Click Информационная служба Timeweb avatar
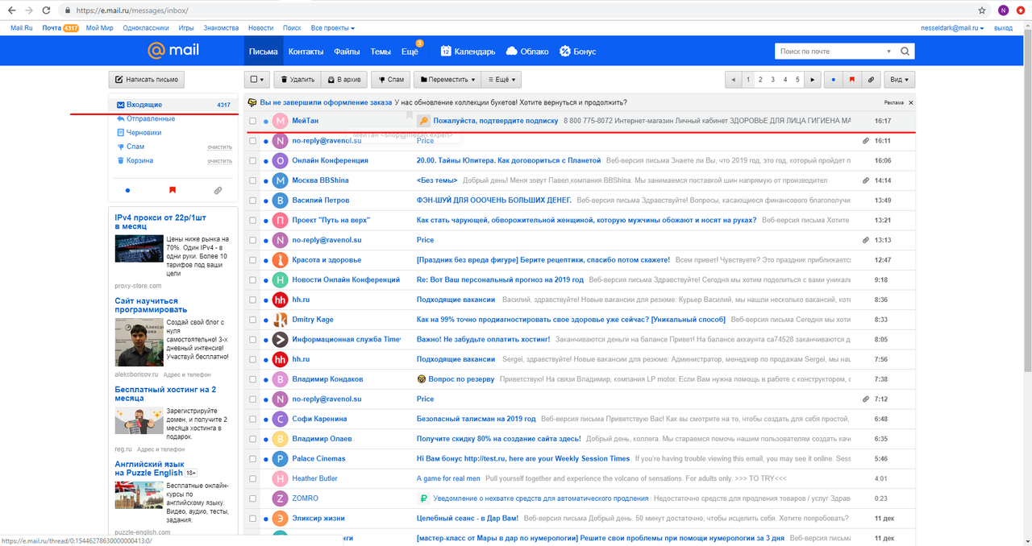Screen dimensions: 1032x546 pyautogui.click(x=281, y=340)
